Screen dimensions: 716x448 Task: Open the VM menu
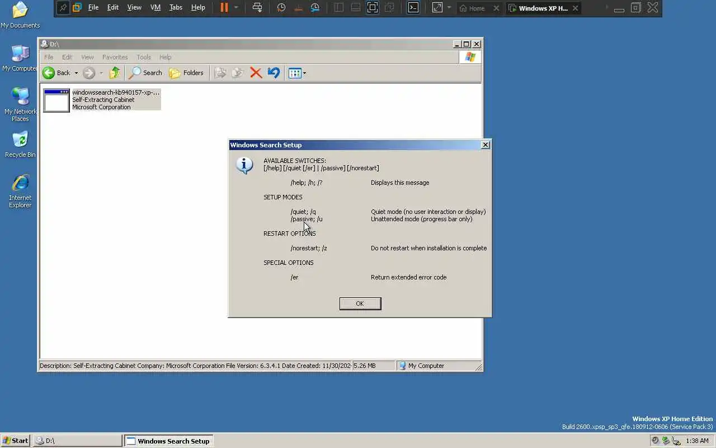coord(156,8)
